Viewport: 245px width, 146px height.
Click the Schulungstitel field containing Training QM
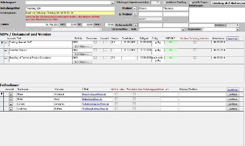pyautogui.click(x=70, y=8)
